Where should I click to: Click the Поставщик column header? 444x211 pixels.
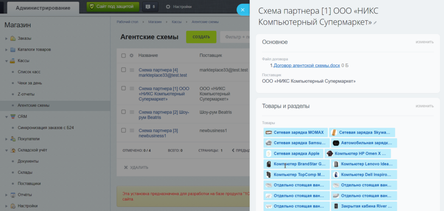coord(210,55)
